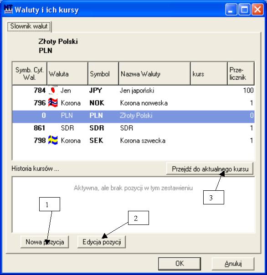
Task: Click the kurs column header
Action: (209, 73)
